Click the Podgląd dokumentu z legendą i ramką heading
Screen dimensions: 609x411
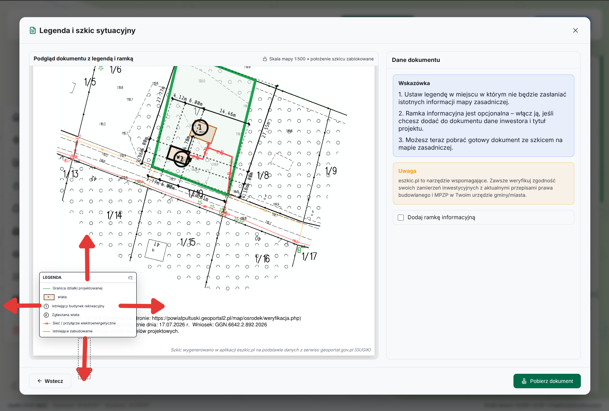[83, 58]
